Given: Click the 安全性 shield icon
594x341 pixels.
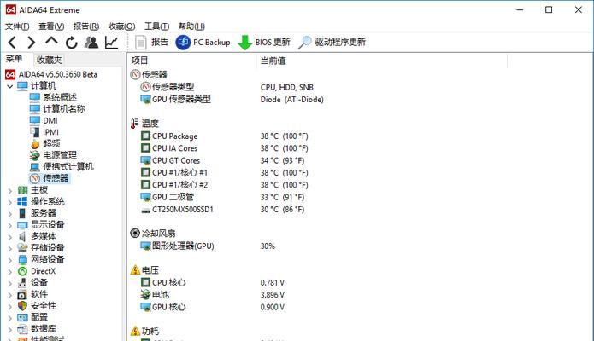Looking at the screenshot, I should pos(23,305).
